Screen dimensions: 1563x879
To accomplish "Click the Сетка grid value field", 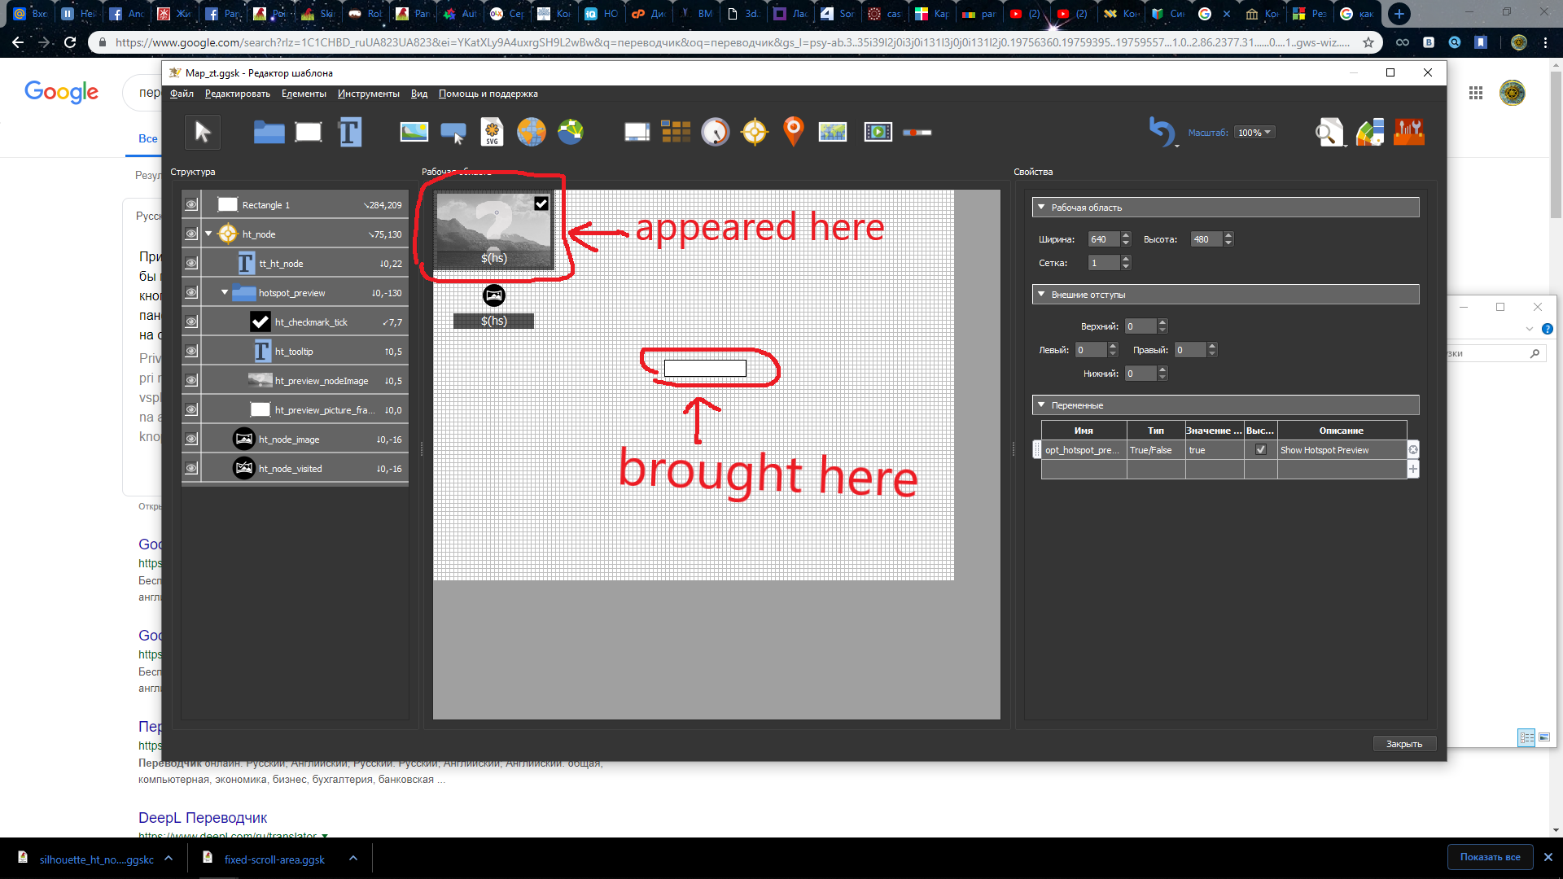I will click(1104, 263).
